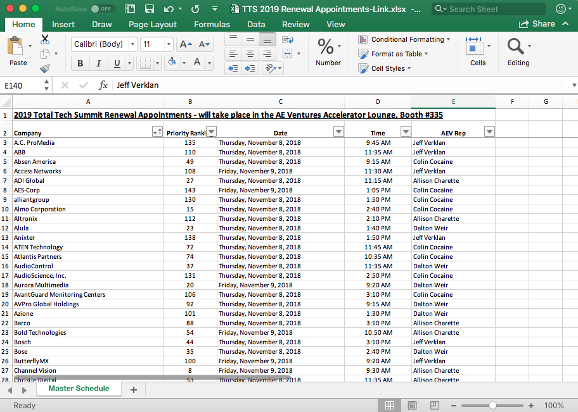Viewport: 578px width, 412px height.
Task: Click the Paste clipboard icon
Action: pos(15,46)
